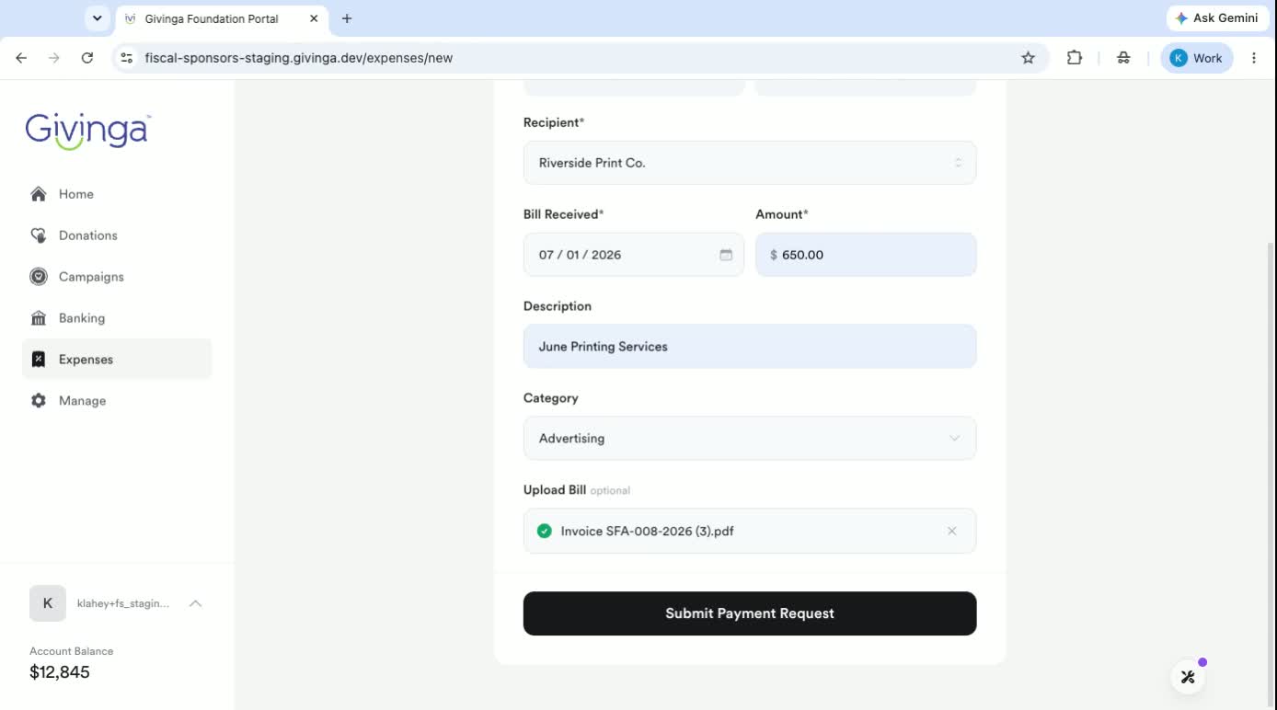
Task: Click the Manage gear icon
Action: pyautogui.click(x=39, y=401)
